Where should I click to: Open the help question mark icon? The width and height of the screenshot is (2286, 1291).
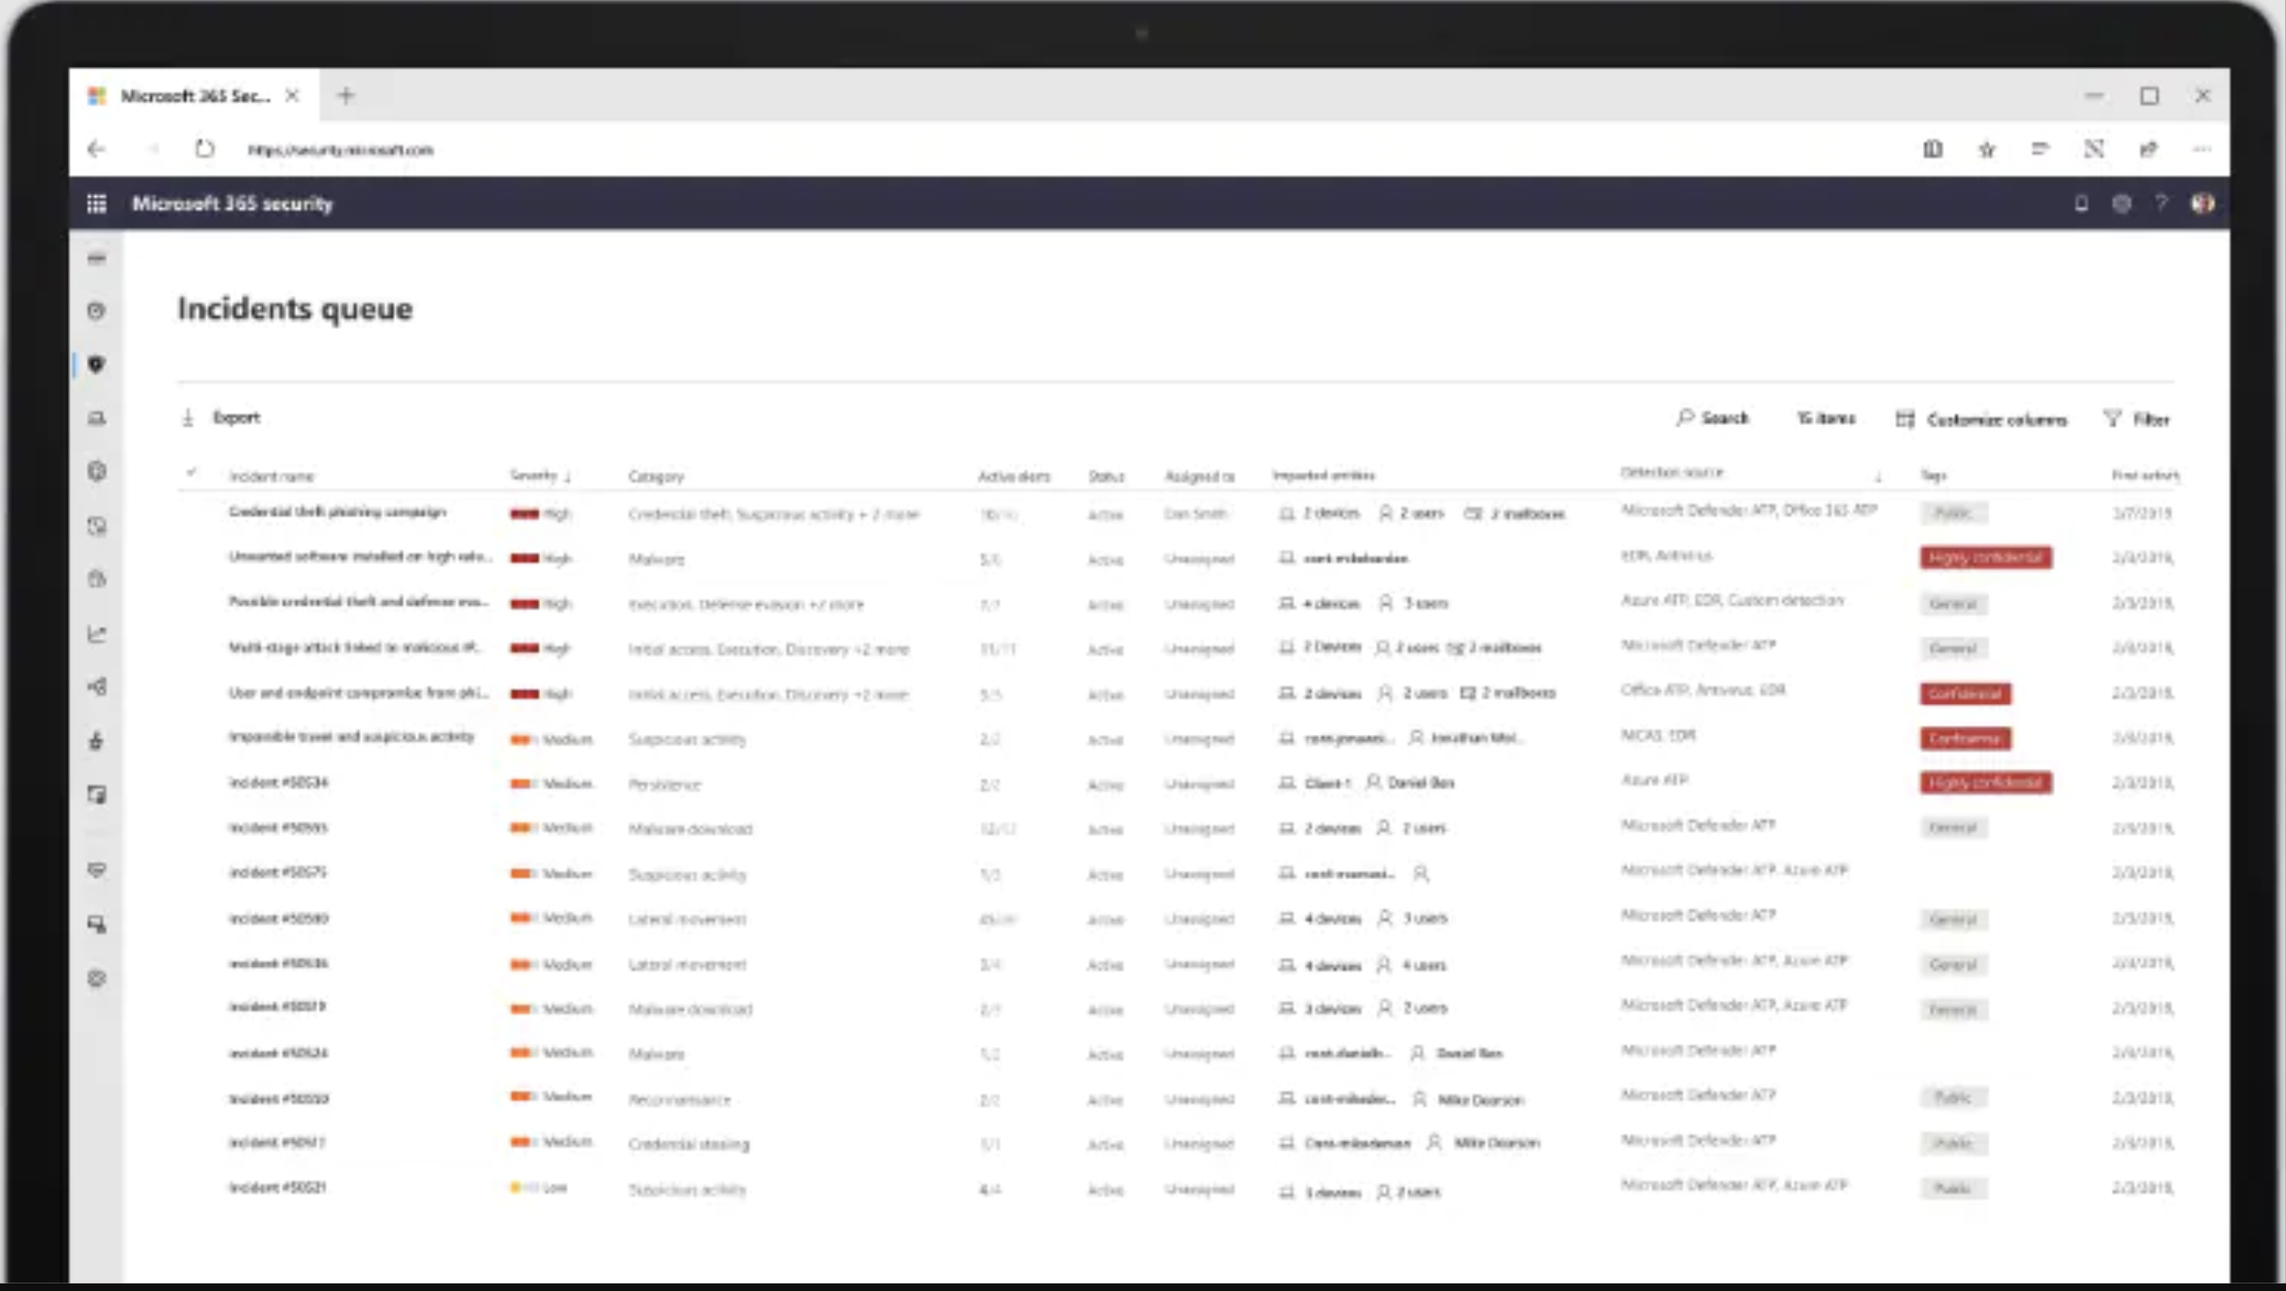click(2162, 204)
